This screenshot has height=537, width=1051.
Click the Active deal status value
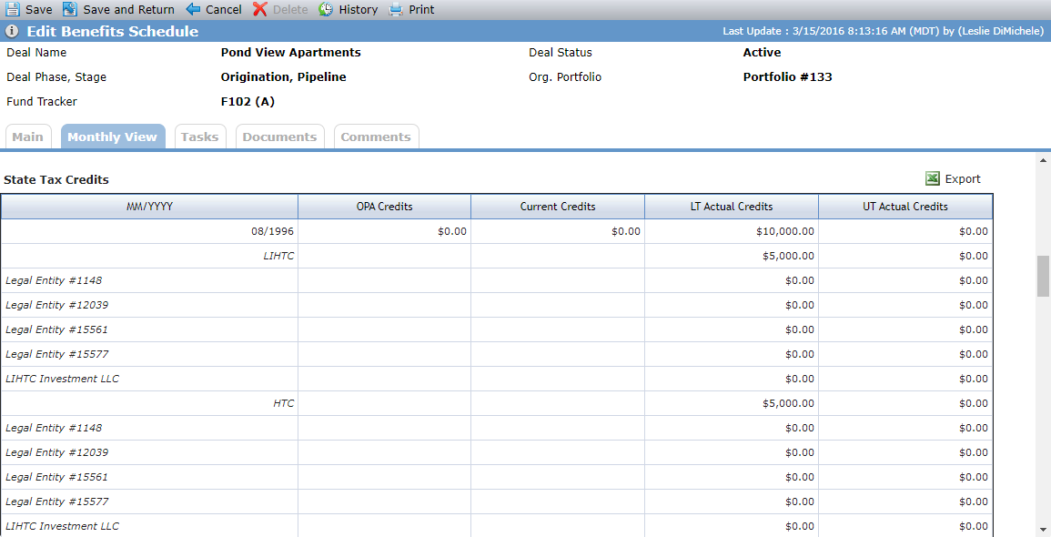763,52
